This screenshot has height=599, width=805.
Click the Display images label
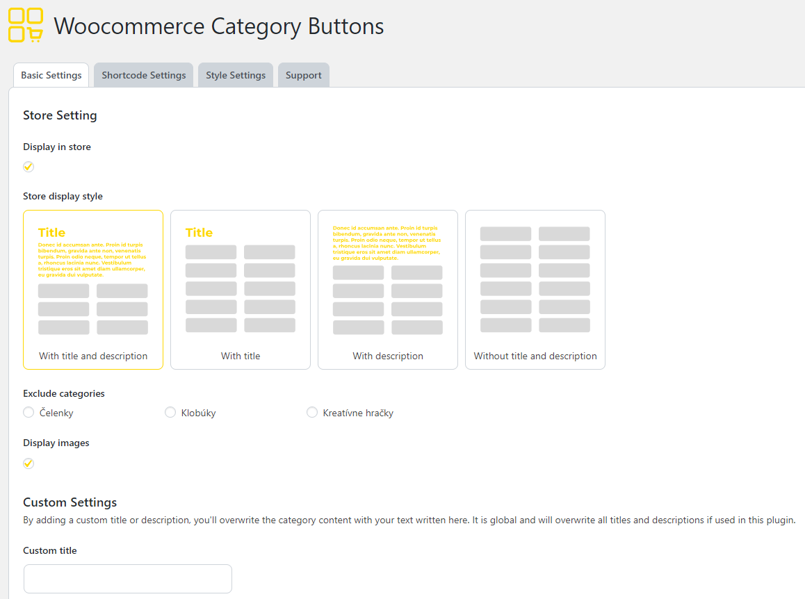pyautogui.click(x=56, y=443)
